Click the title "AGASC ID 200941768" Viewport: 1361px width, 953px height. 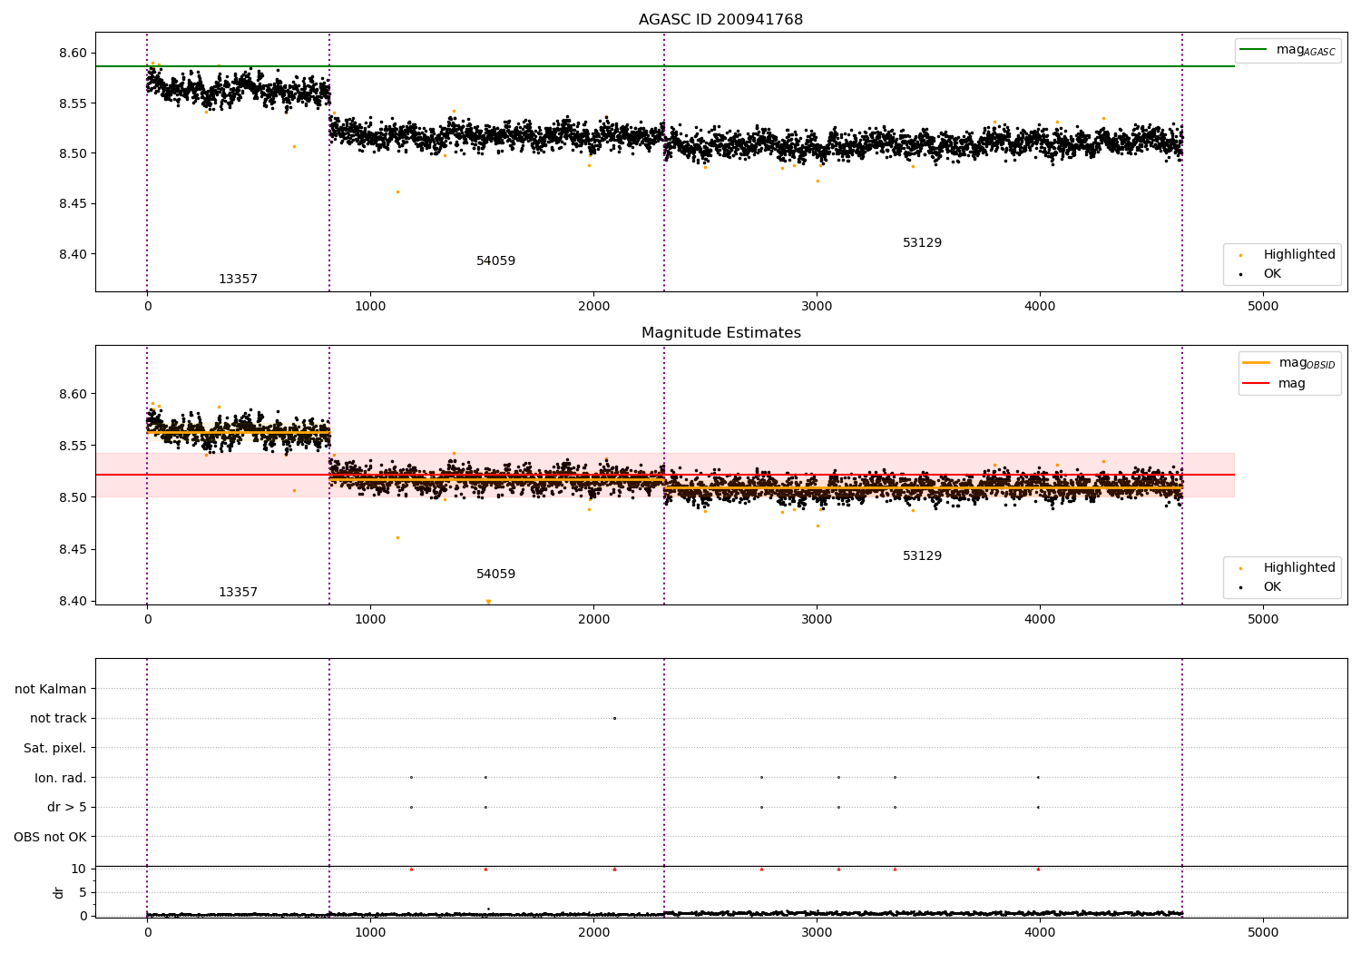pyautogui.click(x=720, y=20)
